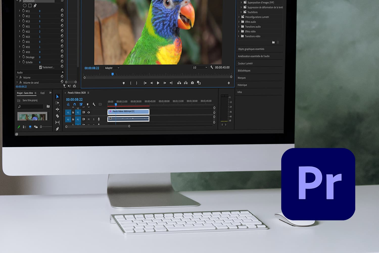Image resolution: width=379 pixels, height=253 pixels.
Task: Click the Program monitor playhead marker
Action: tap(113, 74)
